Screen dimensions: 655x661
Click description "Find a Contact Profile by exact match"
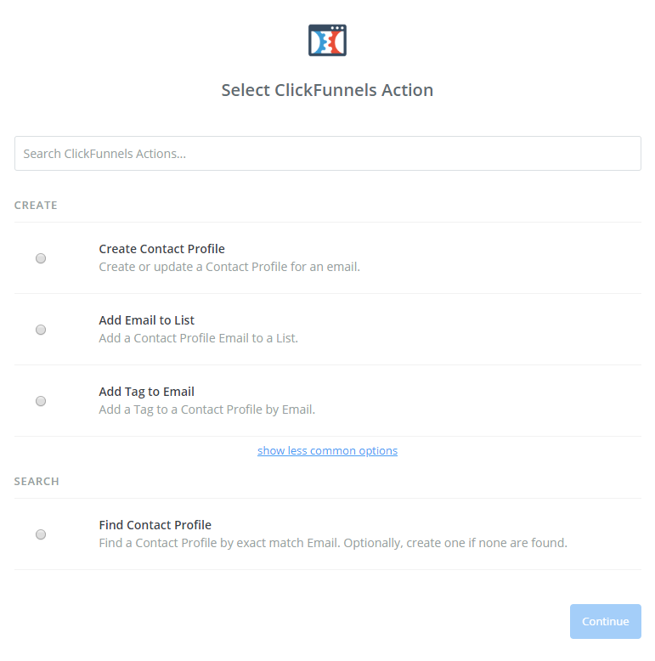(332, 543)
